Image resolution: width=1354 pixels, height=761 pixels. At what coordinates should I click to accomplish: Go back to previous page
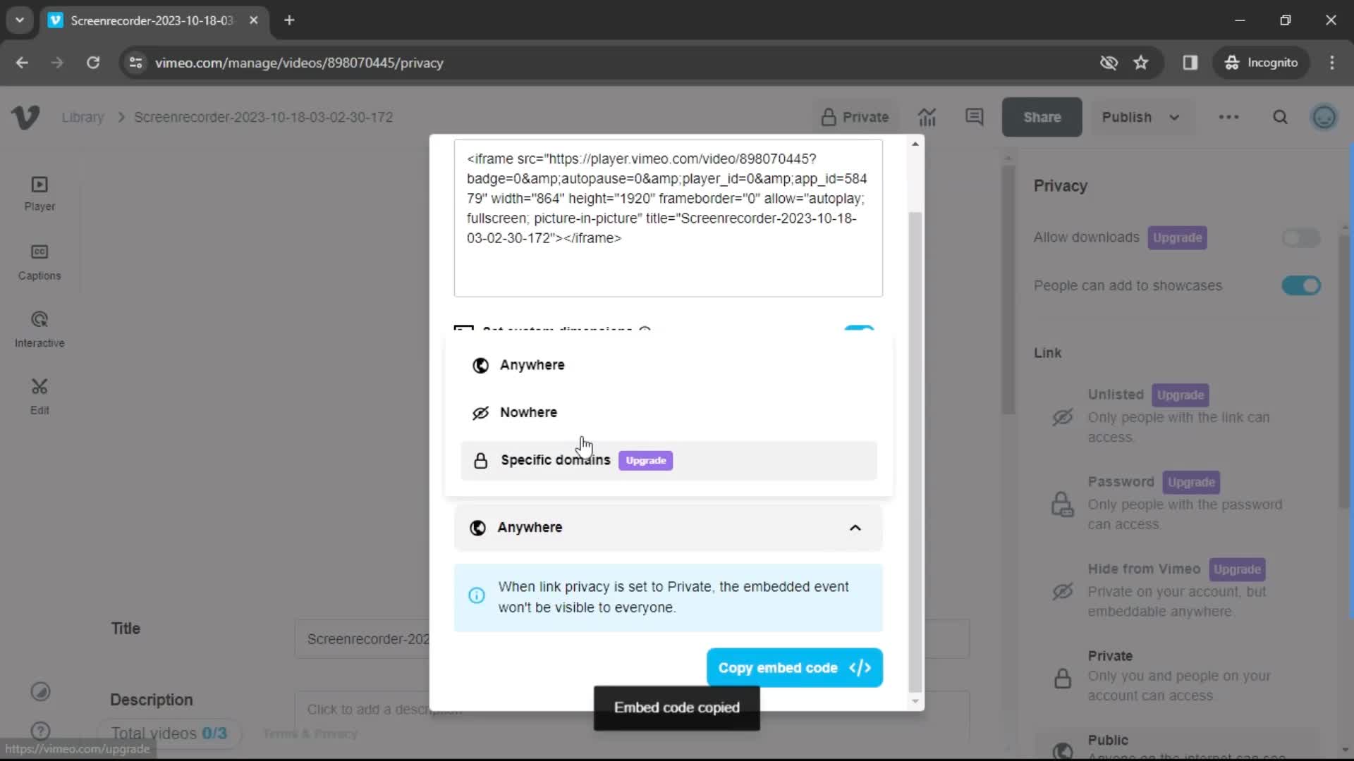(22, 63)
